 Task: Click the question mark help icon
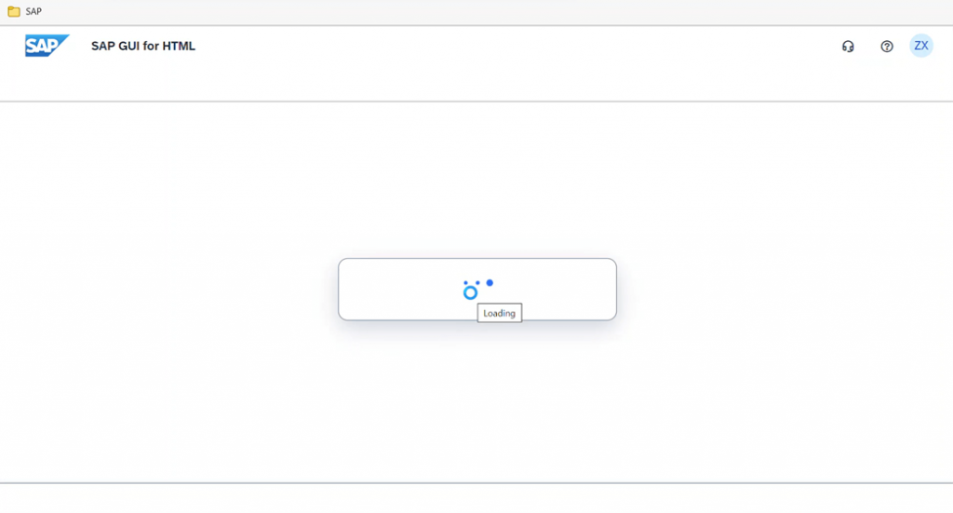(887, 47)
